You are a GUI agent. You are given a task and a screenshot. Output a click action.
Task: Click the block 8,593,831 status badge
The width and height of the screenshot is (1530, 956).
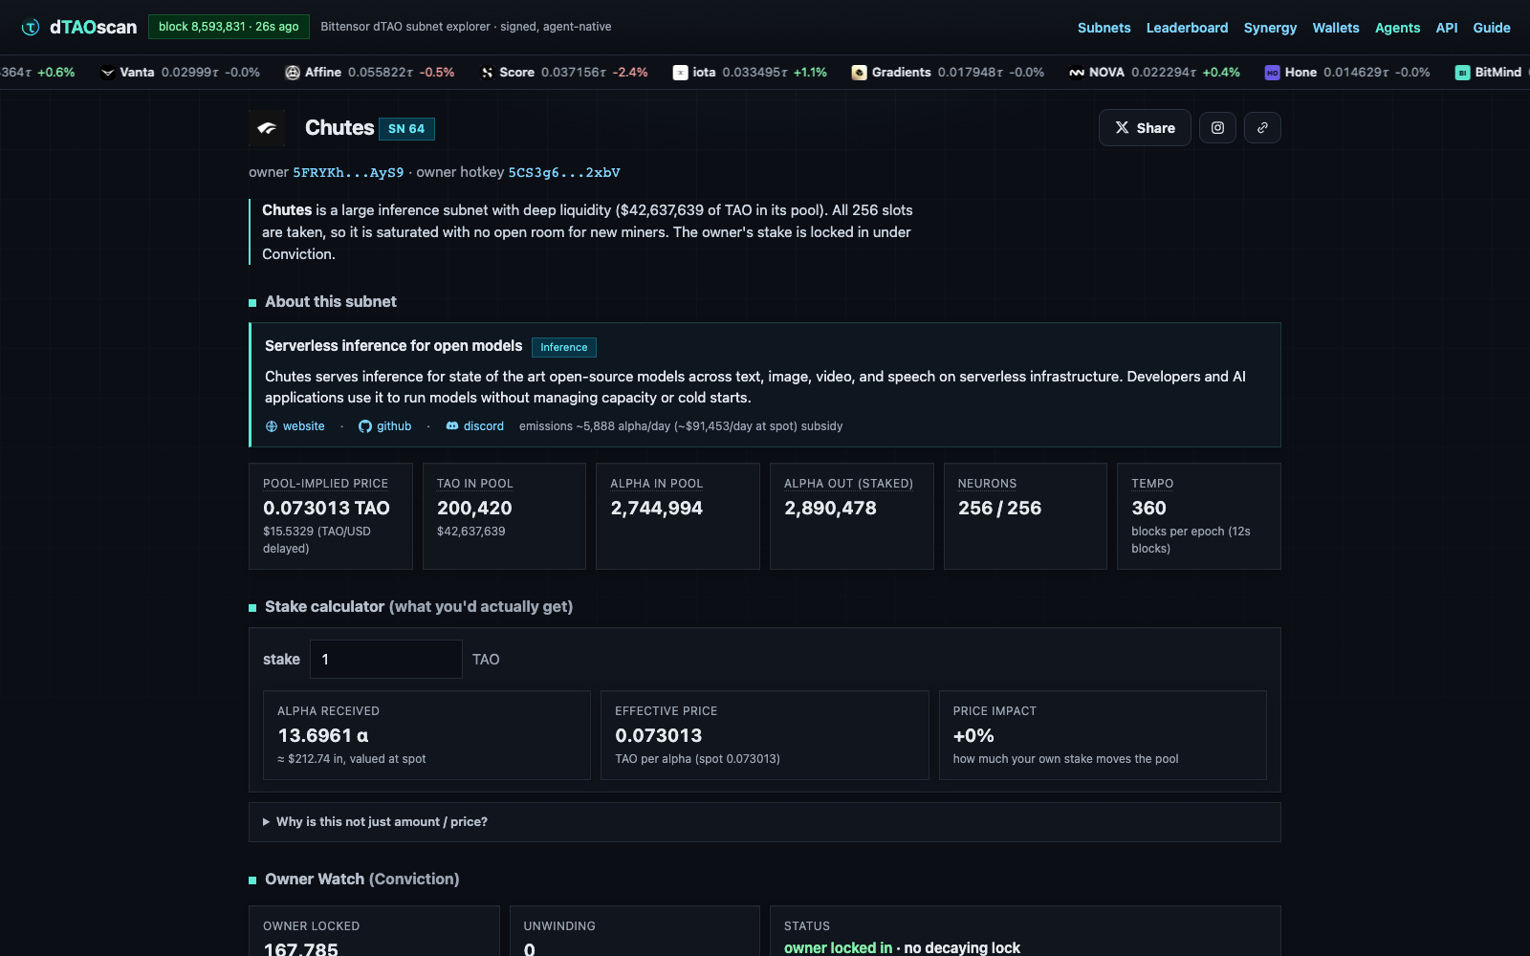click(x=229, y=27)
